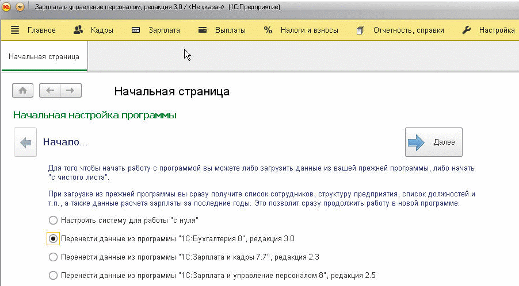Open the Налоги и взносы section

click(310, 30)
